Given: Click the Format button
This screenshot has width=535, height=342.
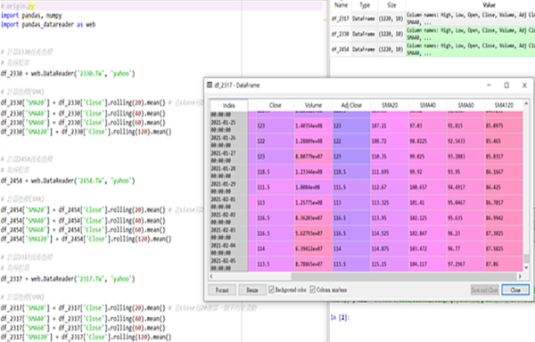Looking at the screenshot, I should tap(222, 289).
